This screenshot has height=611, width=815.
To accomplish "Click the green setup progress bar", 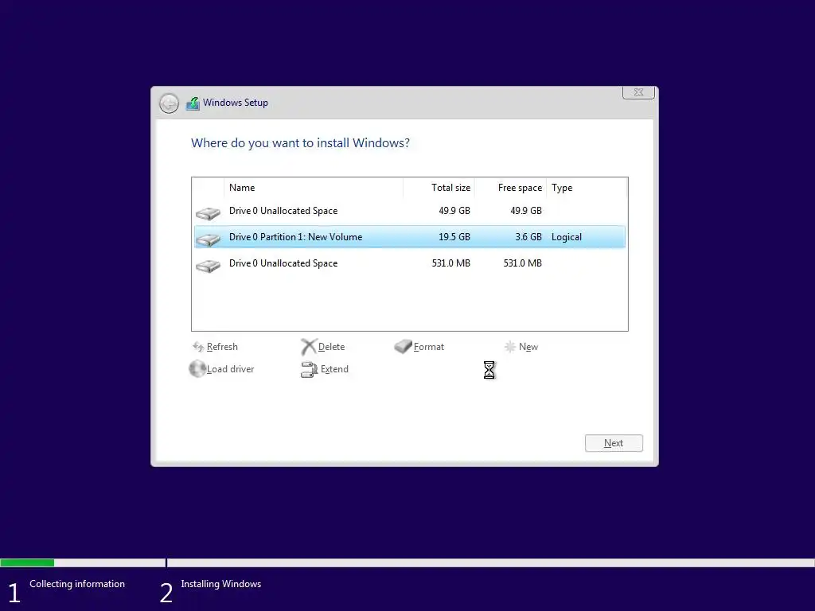I will pos(27,562).
